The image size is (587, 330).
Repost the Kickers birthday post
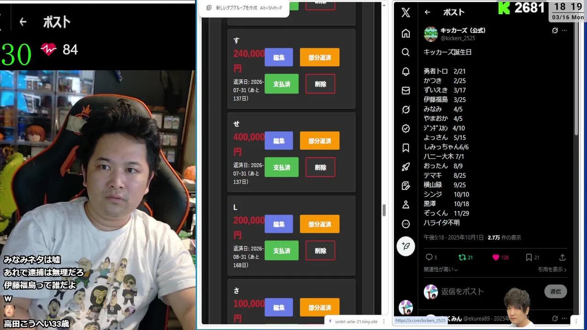pos(465,257)
